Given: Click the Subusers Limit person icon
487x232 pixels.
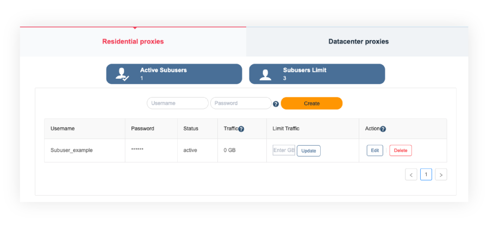Looking at the screenshot, I should [x=265, y=74].
